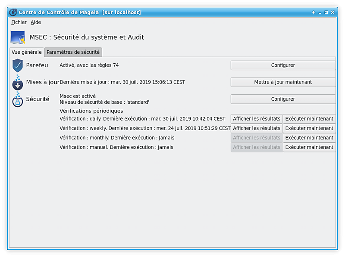The image size is (345, 257).
Task: Click the Sécurité padlock icon
Action: (18, 100)
